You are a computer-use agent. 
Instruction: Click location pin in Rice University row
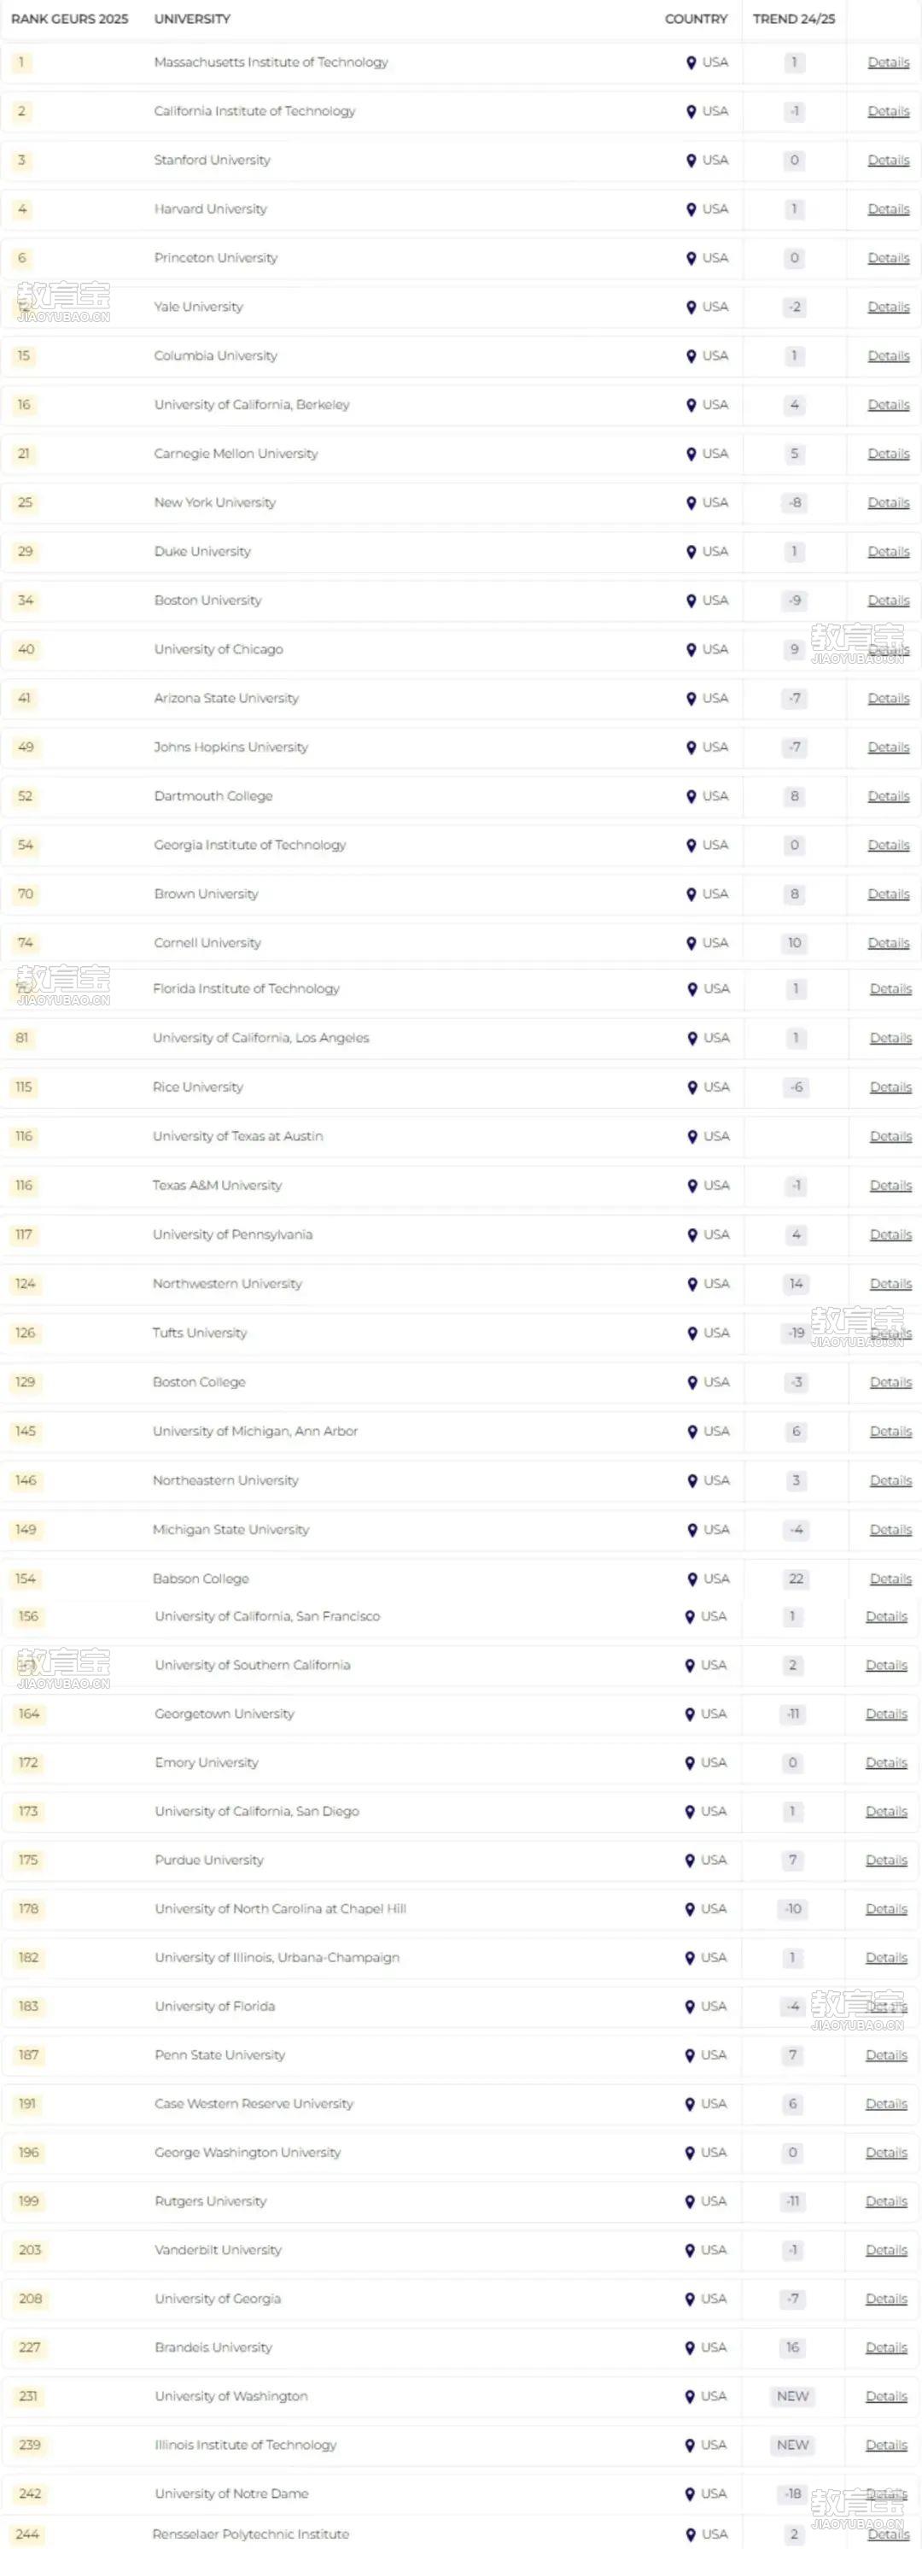(692, 1087)
